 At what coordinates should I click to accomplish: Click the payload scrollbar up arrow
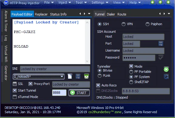coord(87,22)
